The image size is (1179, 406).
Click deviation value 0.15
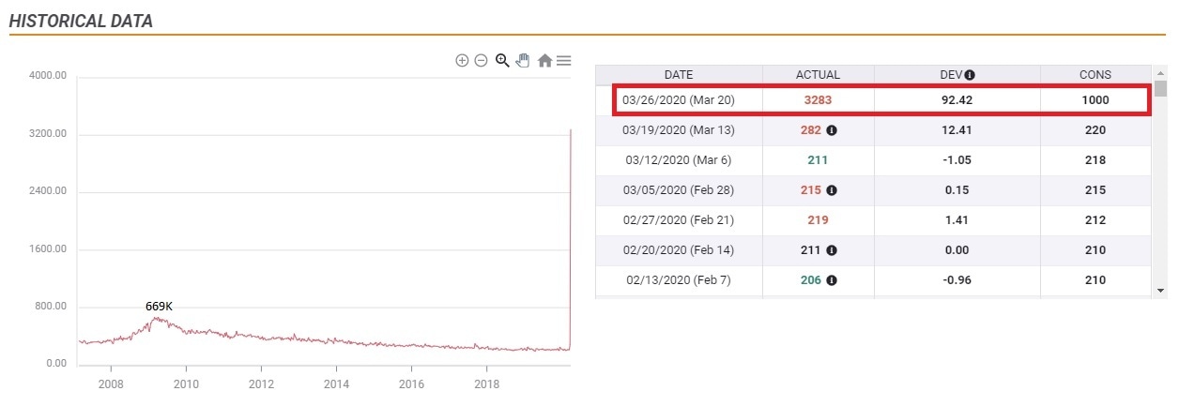point(957,190)
